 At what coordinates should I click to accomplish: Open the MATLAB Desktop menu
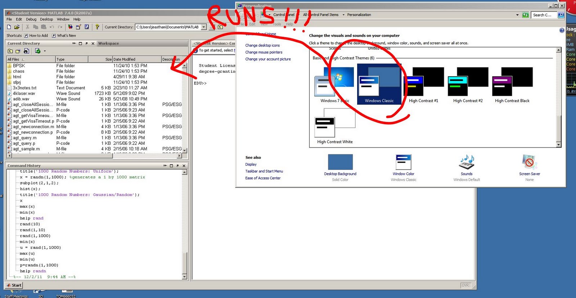[x=46, y=19]
